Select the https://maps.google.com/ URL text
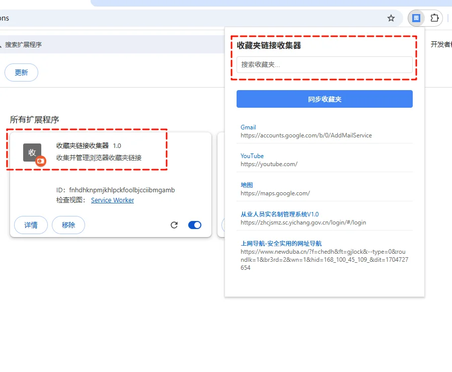452x372 pixels. 275,193
